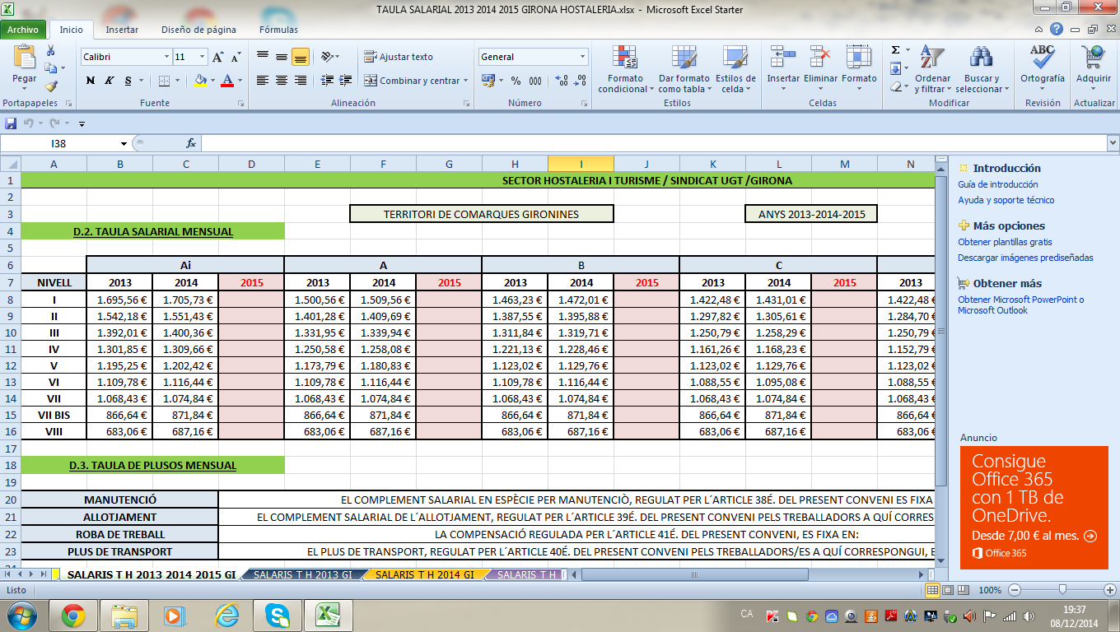Toggle bold (N) formatting
This screenshot has height=632, width=1120.
coord(91,81)
